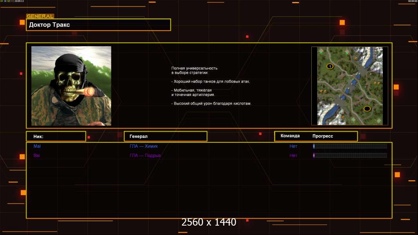
Task: Click the battlefield minimap preview
Action: (349, 86)
